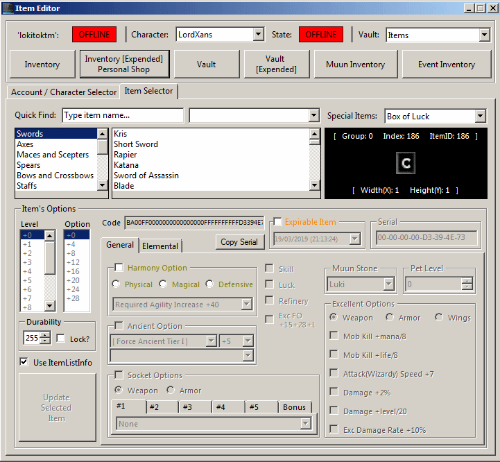The image size is (500, 462).
Task: Open the Muun Inventory button
Action: (355, 65)
